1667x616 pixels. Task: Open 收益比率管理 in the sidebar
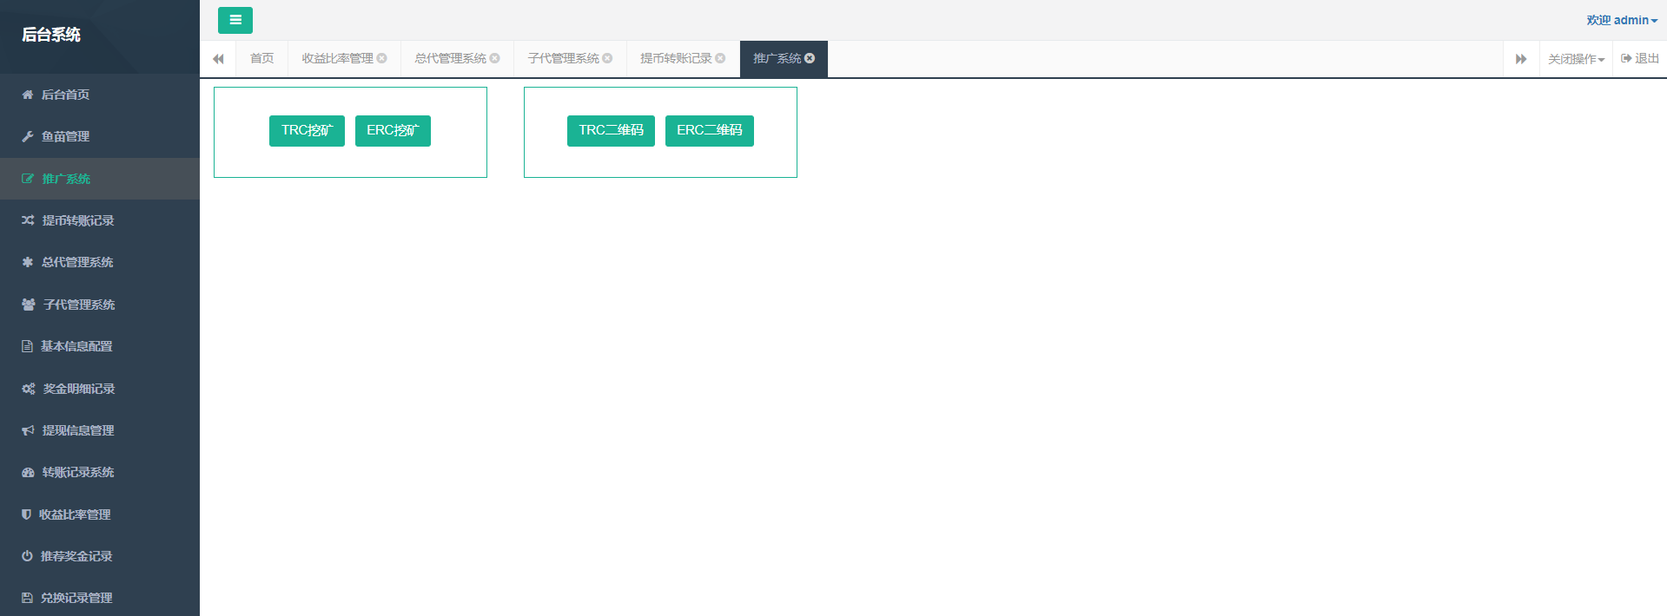(100, 514)
